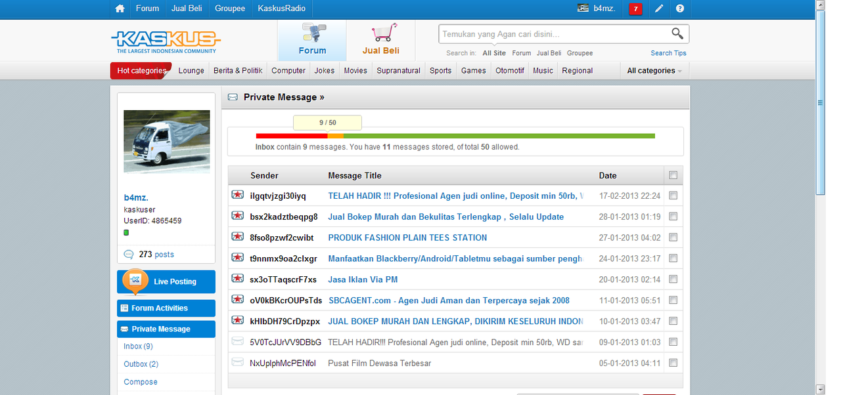Viewport: 841px width, 395px height.
Task: Check the box for the 20-01-2013 message
Action: click(673, 280)
